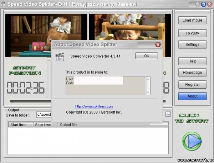
Task: Click the Code line in the license box
Action: tap(70, 83)
